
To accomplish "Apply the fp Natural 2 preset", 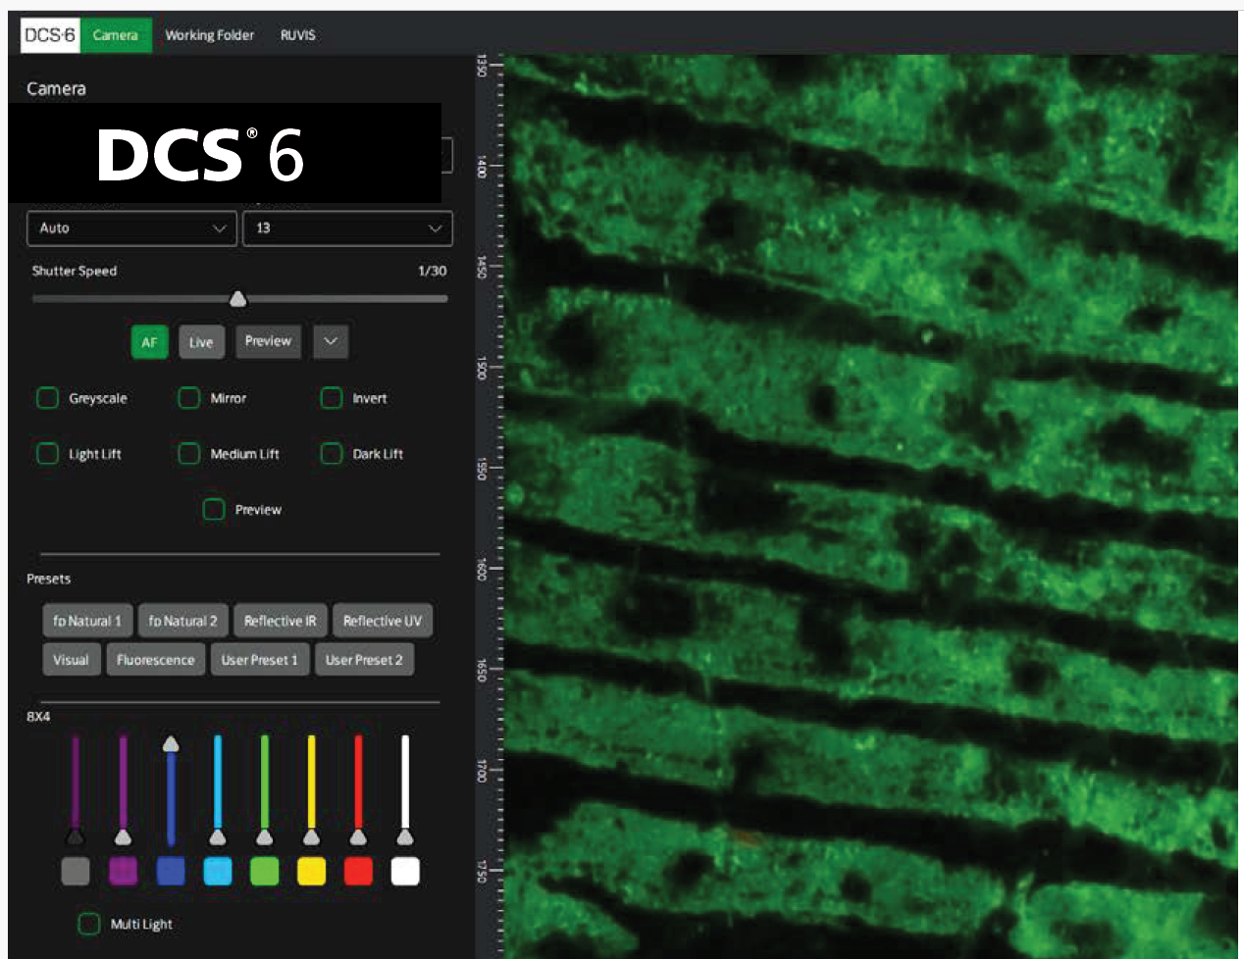I will [x=182, y=621].
